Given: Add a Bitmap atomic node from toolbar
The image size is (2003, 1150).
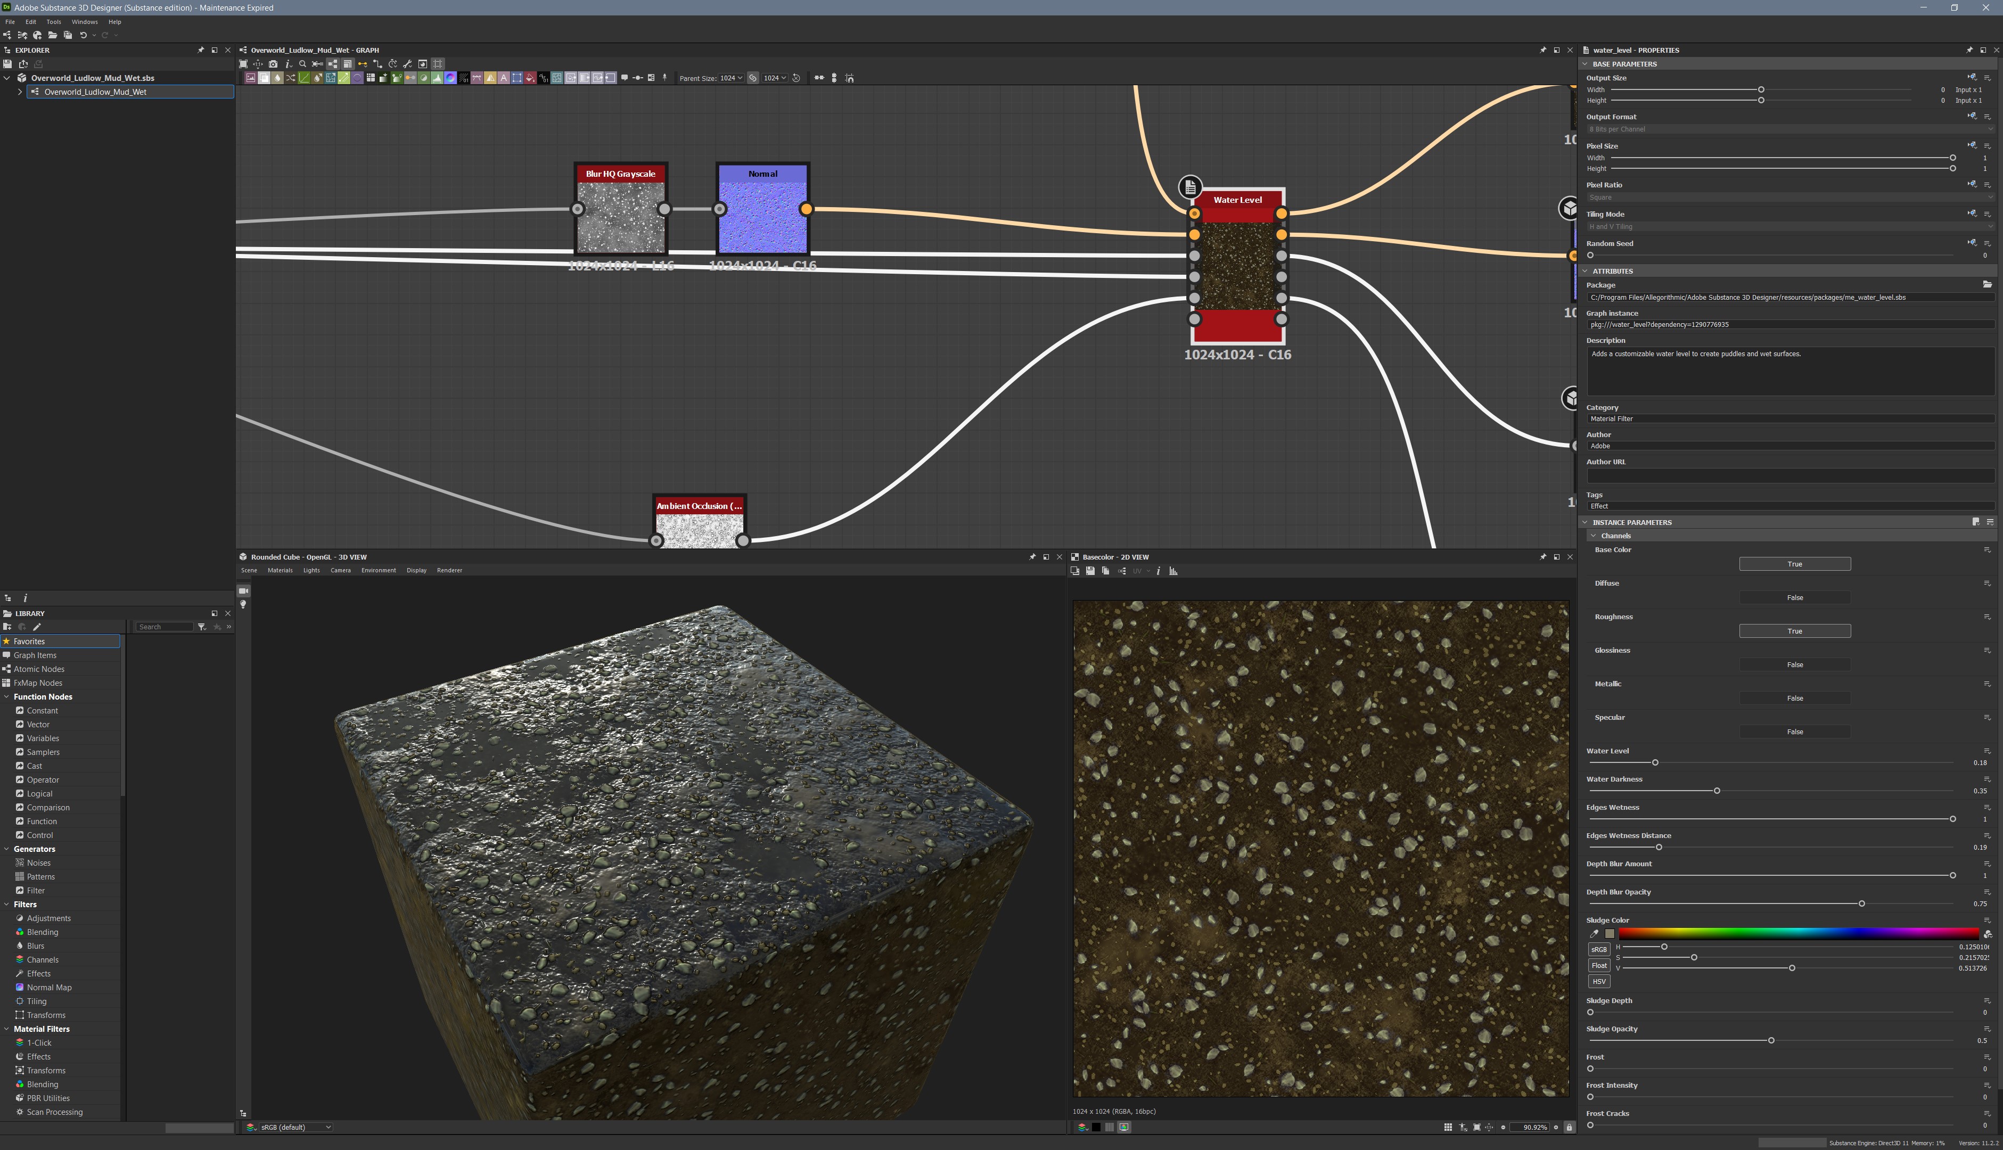Looking at the screenshot, I should coord(250,78).
